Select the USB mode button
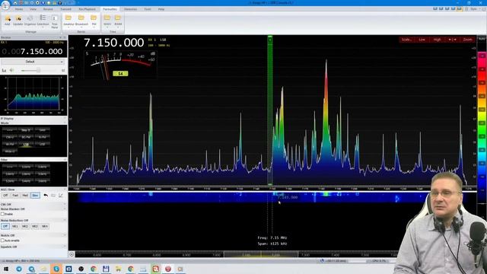The width and height of the screenshot is (487, 274). (x=43, y=145)
